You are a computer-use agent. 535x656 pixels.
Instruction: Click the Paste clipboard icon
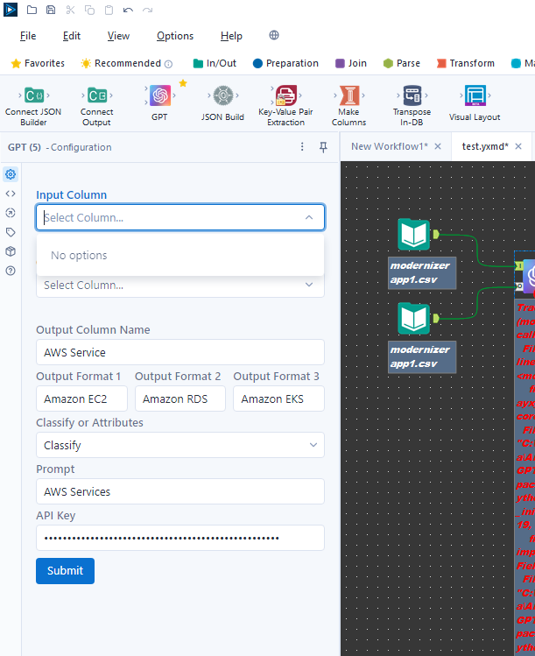coord(109,10)
